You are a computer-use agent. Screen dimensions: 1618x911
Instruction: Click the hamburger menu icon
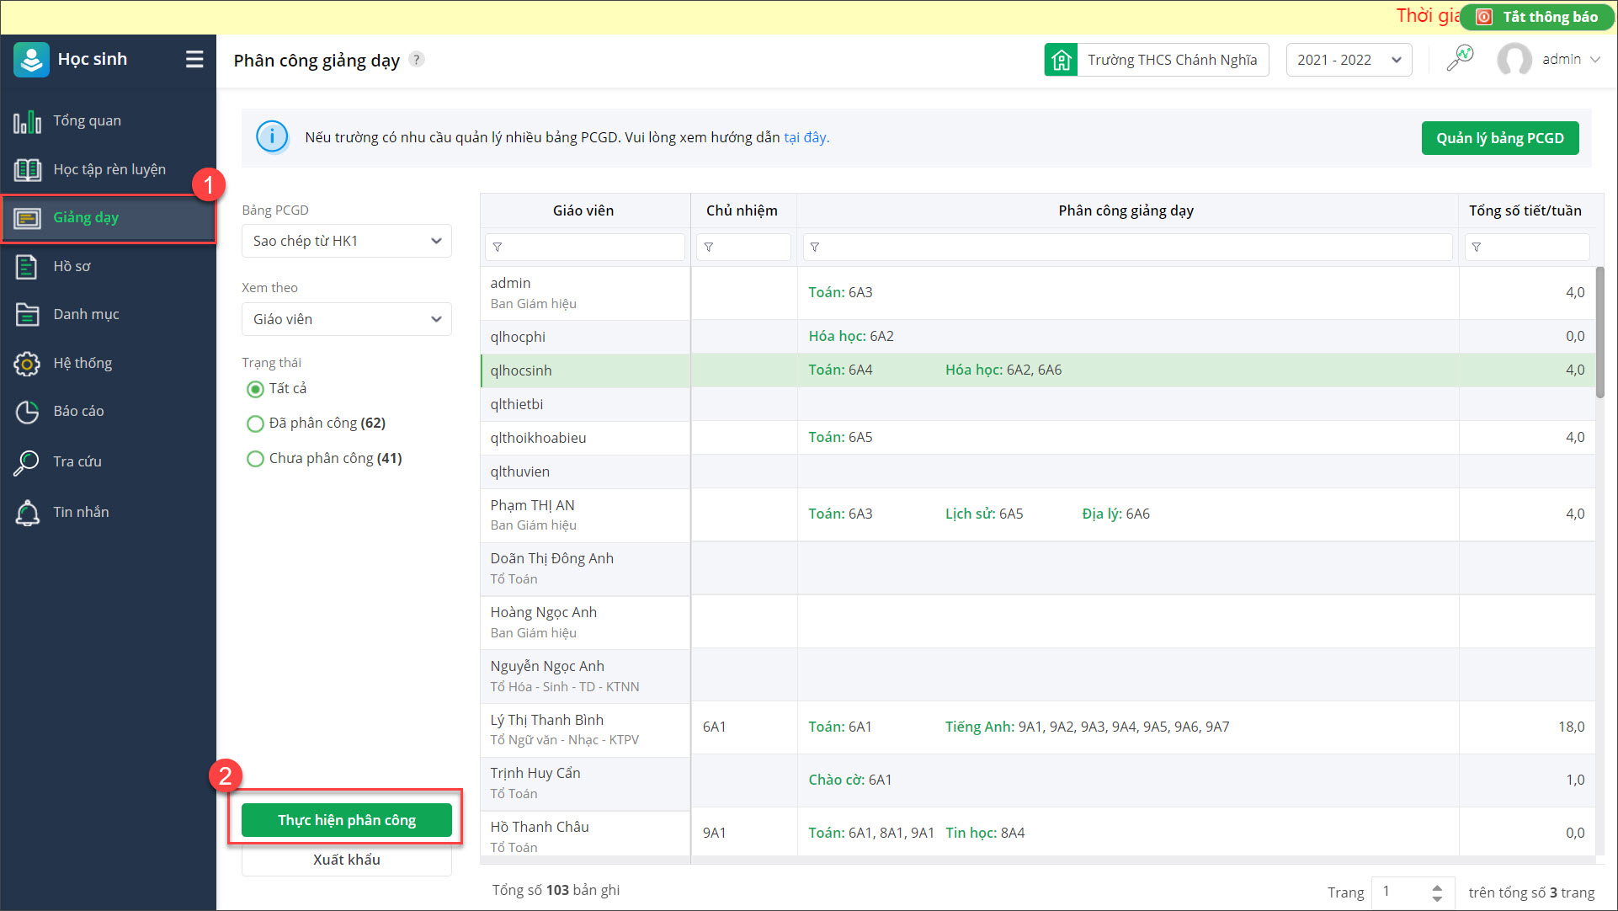pyautogui.click(x=194, y=59)
